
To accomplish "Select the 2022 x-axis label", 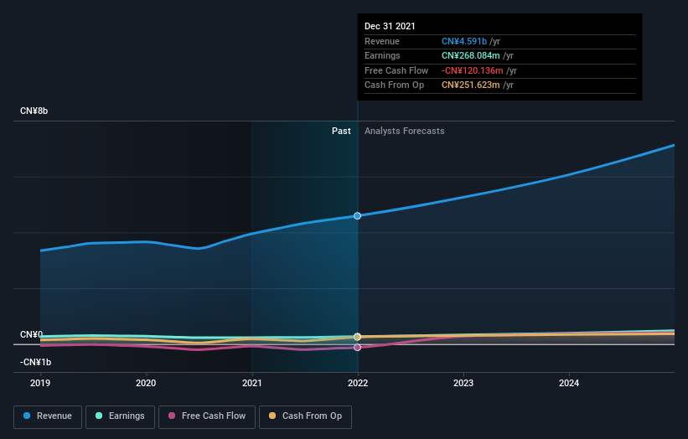I will click(x=358, y=383).
